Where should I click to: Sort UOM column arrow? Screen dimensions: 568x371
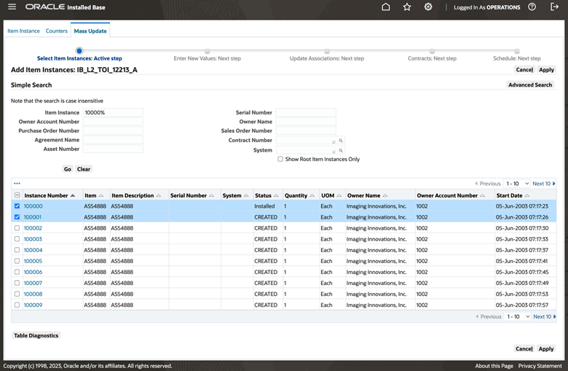[x=339, y=195]
